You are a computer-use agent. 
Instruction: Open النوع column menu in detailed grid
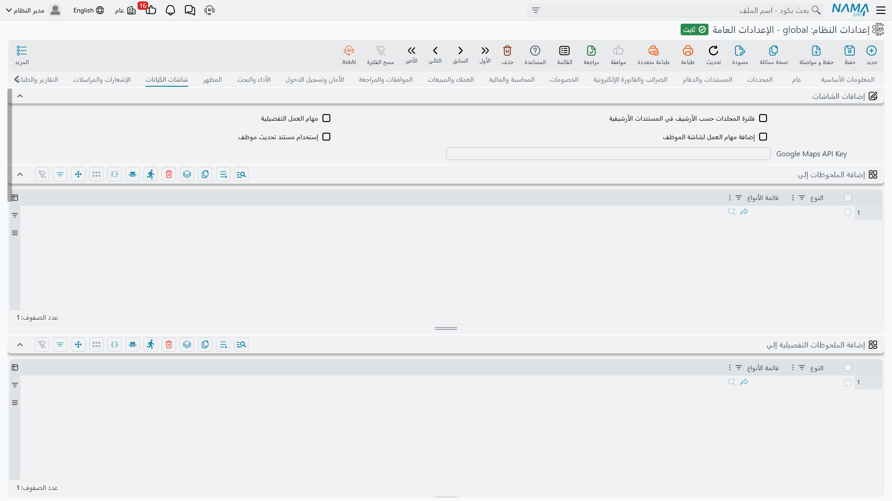click(793, 367)
